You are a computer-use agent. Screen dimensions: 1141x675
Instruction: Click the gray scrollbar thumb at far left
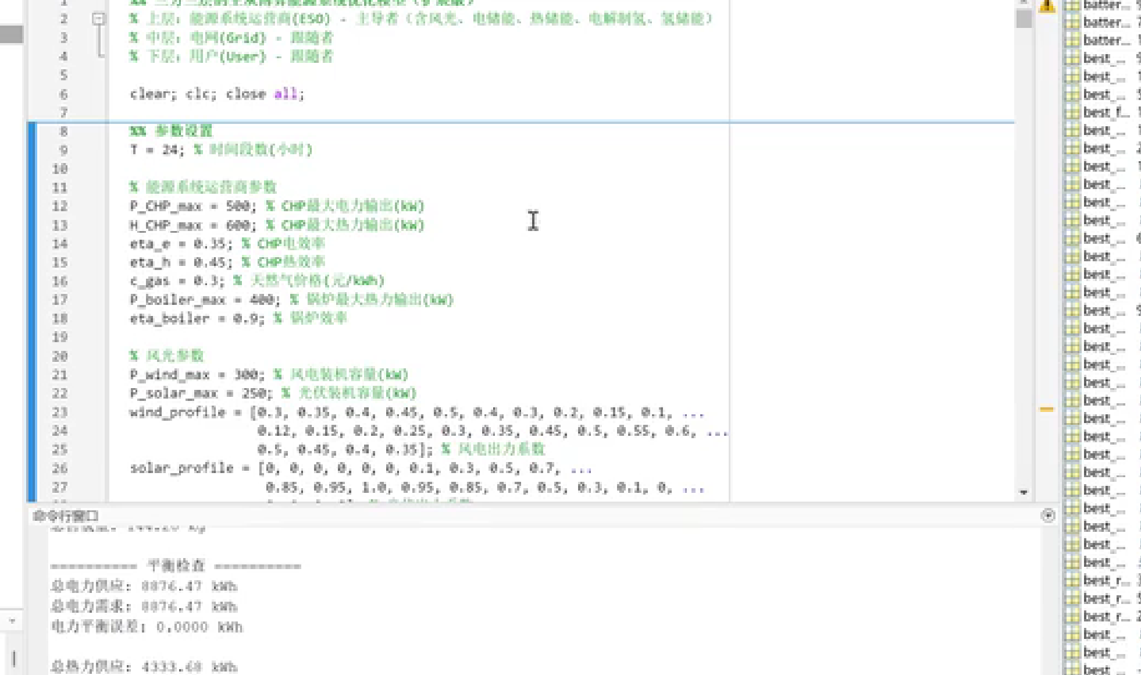click(x=11, y=34)
